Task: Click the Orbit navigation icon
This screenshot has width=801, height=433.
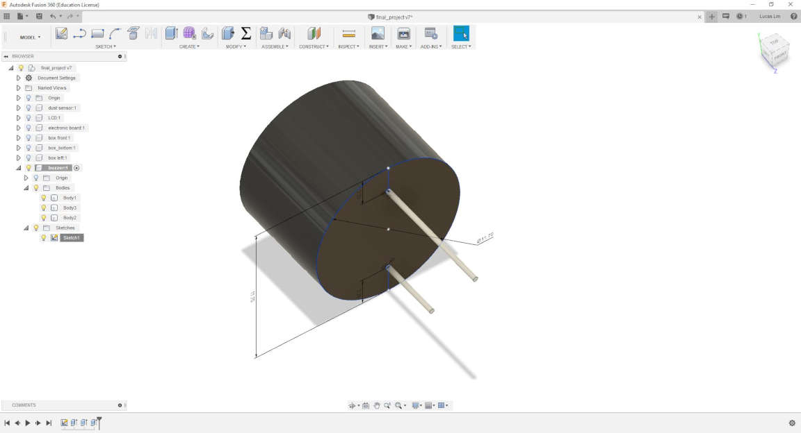Action: 351,405
